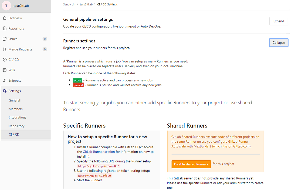Click the Repository file icon in sidebar
Screen dimensions: 298x190
(5, 28)
